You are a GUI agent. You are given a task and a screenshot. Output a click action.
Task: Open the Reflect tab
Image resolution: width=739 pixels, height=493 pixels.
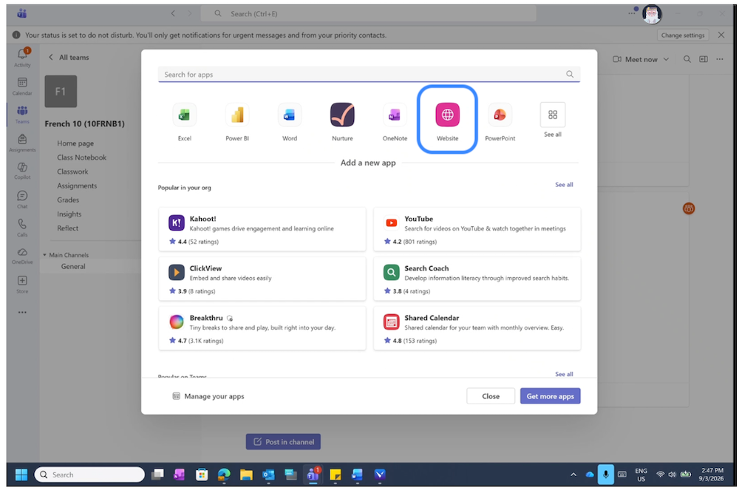tap(68, 228)
